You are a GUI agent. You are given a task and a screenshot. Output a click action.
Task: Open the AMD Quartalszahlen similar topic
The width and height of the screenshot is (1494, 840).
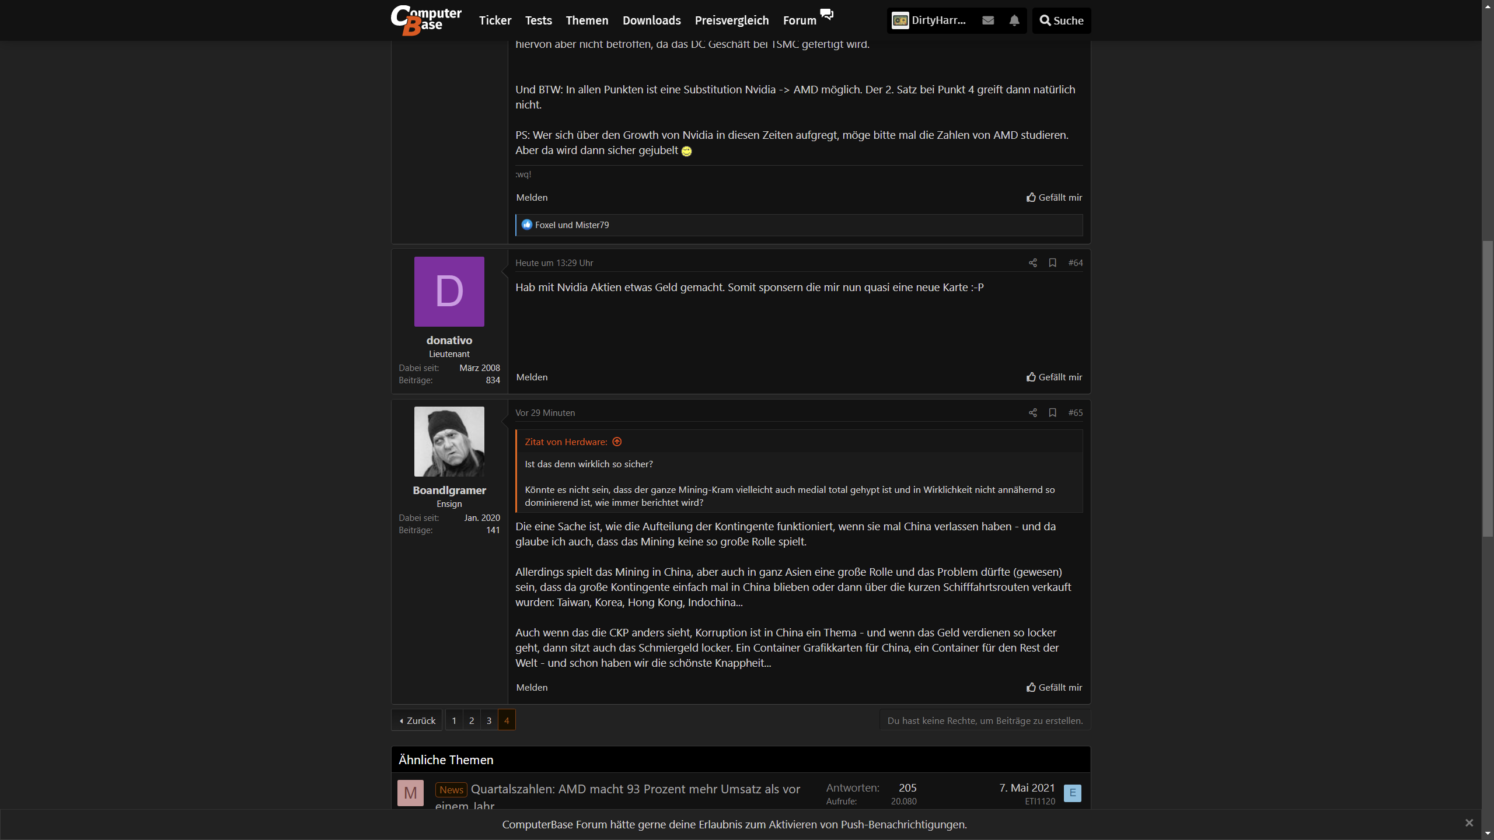click(x=635, y=789)
